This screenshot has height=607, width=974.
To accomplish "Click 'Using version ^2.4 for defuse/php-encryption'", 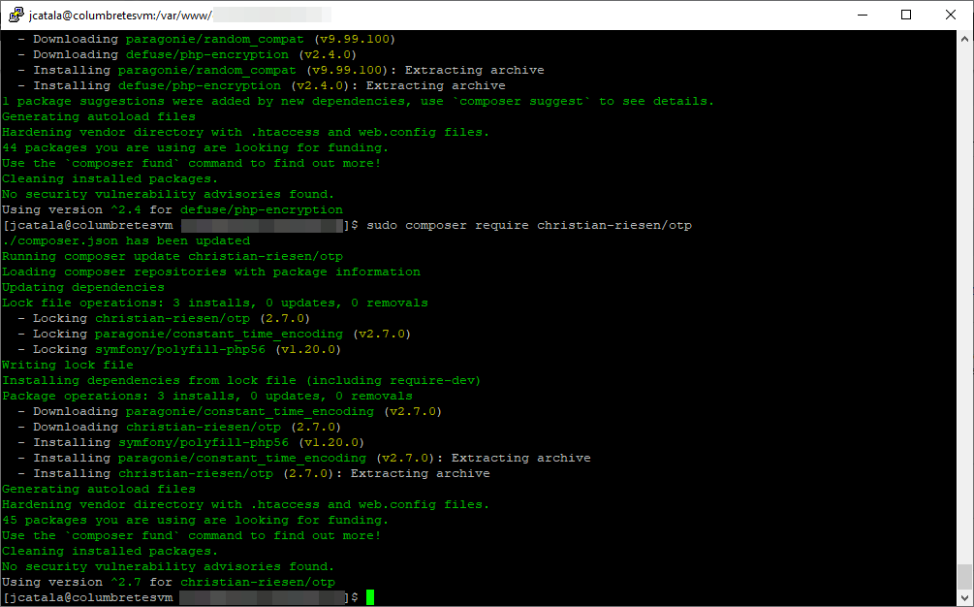I will point(173,210).
